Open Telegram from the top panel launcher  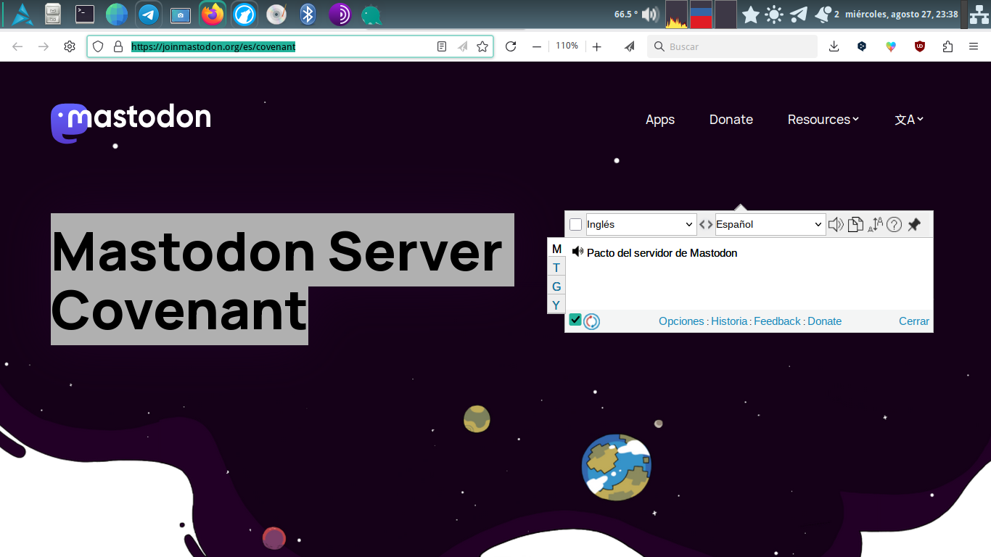pyautogui.click(x=149, y=14)
